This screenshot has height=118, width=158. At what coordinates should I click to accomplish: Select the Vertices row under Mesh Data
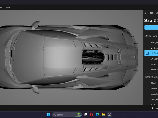[x=151, y=48]
